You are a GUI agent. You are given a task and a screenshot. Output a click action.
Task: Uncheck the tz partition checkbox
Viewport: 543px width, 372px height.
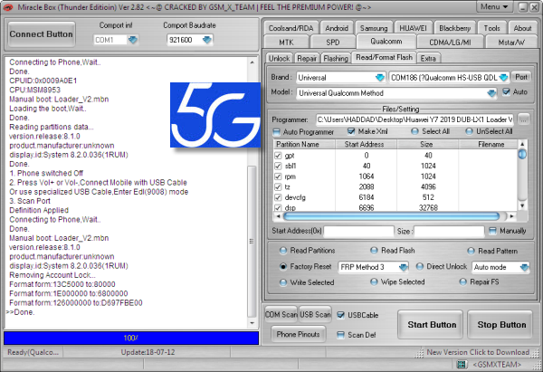pyautogui.click(x=278, y=187)
